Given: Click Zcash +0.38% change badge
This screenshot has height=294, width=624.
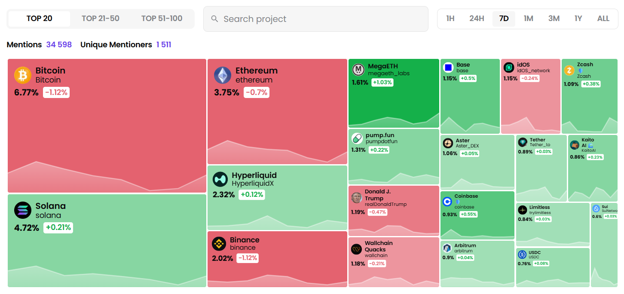Looking at the screenshot, I should coord(591,84).
